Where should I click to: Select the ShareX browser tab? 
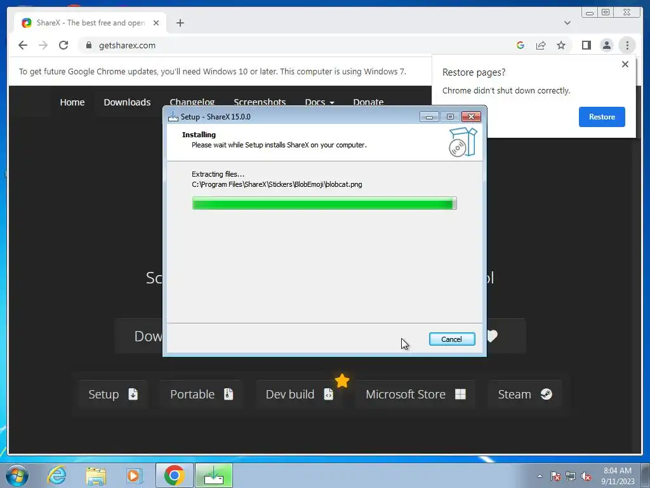[90, 23]
